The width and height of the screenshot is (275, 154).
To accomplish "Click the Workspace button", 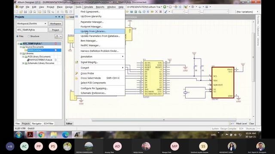I will 55,24.
